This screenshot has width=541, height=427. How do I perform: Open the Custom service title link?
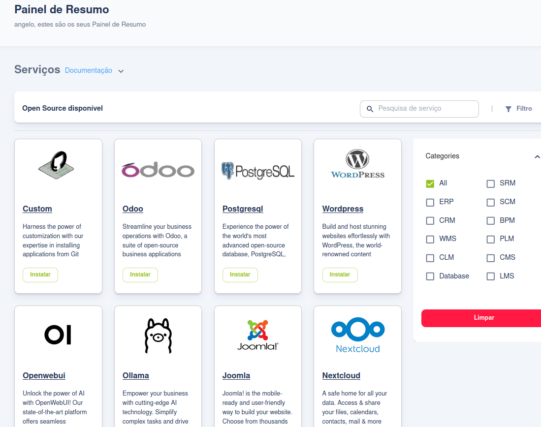coord(37,209)
